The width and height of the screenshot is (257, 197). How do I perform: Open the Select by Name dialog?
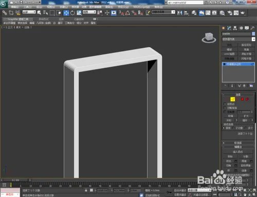45,13
